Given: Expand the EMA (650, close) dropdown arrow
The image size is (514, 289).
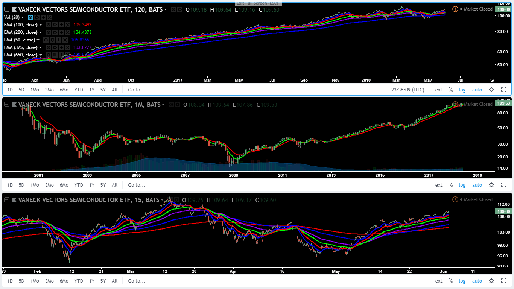Looking at the screenshot, I should [x=41, y=55].
